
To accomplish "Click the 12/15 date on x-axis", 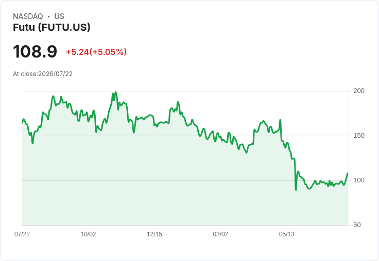I will coord(154,234).
